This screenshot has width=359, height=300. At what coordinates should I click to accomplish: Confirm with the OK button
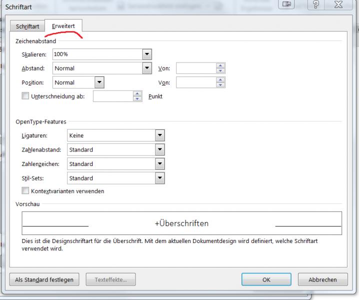pyautogui.click(x=266, y=280)
